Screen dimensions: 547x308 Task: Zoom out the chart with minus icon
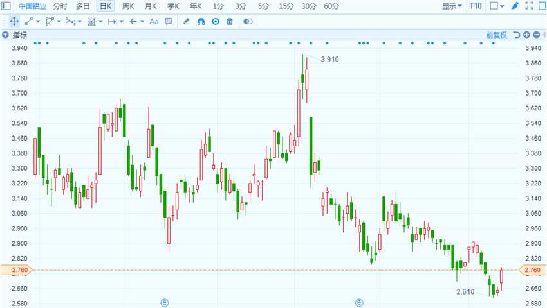pyautogui.click(x=537, y=35)
